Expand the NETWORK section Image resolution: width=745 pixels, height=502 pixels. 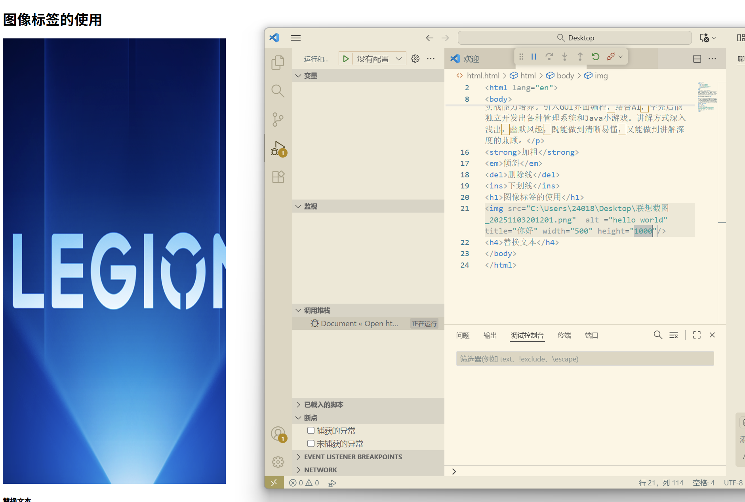tap(368, 470)
